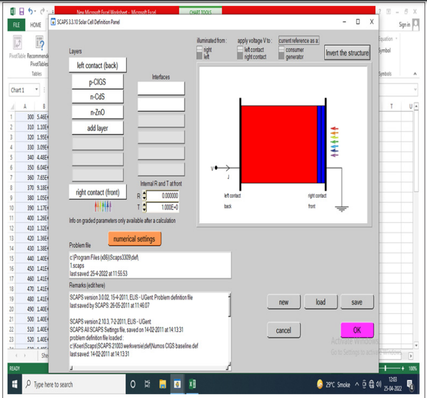427x398 pixels.
Task: Click the weather 29°C Smoke widget
Action: 333,384
